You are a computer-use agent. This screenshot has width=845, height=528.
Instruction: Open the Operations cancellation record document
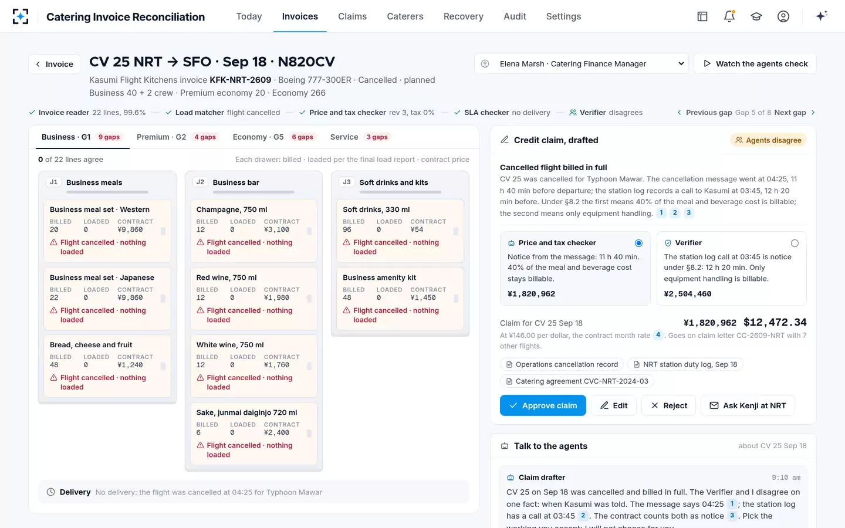tap(562, 364)
